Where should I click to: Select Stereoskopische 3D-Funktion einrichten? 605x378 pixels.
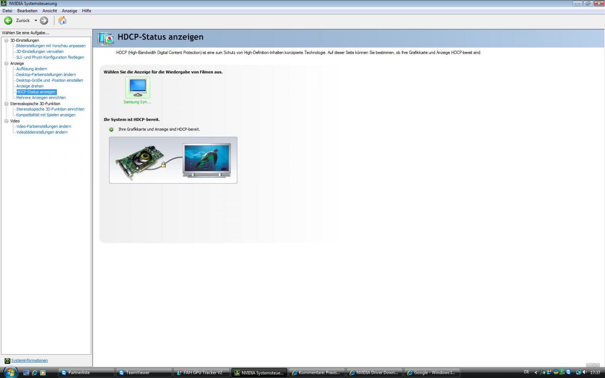pyautogui.click(x=50, y=109)
